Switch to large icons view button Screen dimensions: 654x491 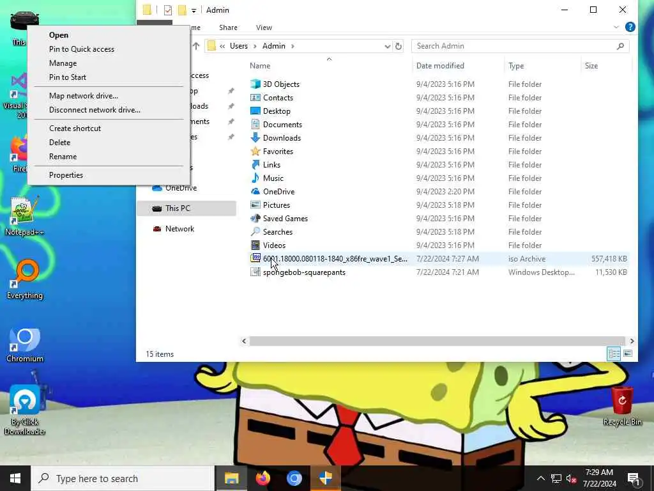[628, 354]
